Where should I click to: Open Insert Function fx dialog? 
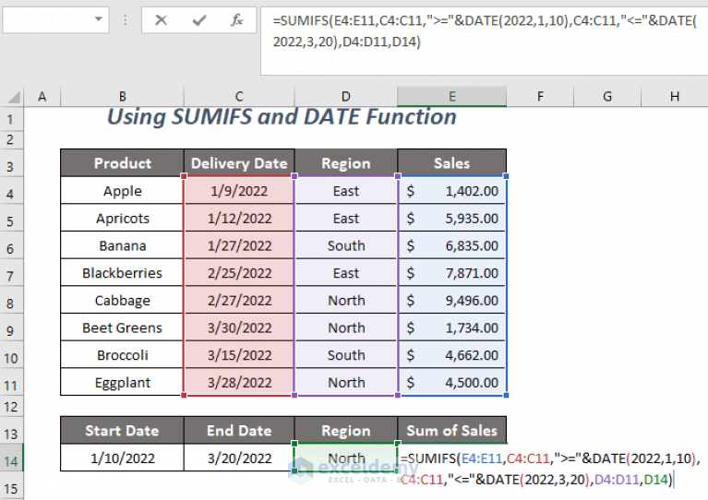tap(236, 20)
